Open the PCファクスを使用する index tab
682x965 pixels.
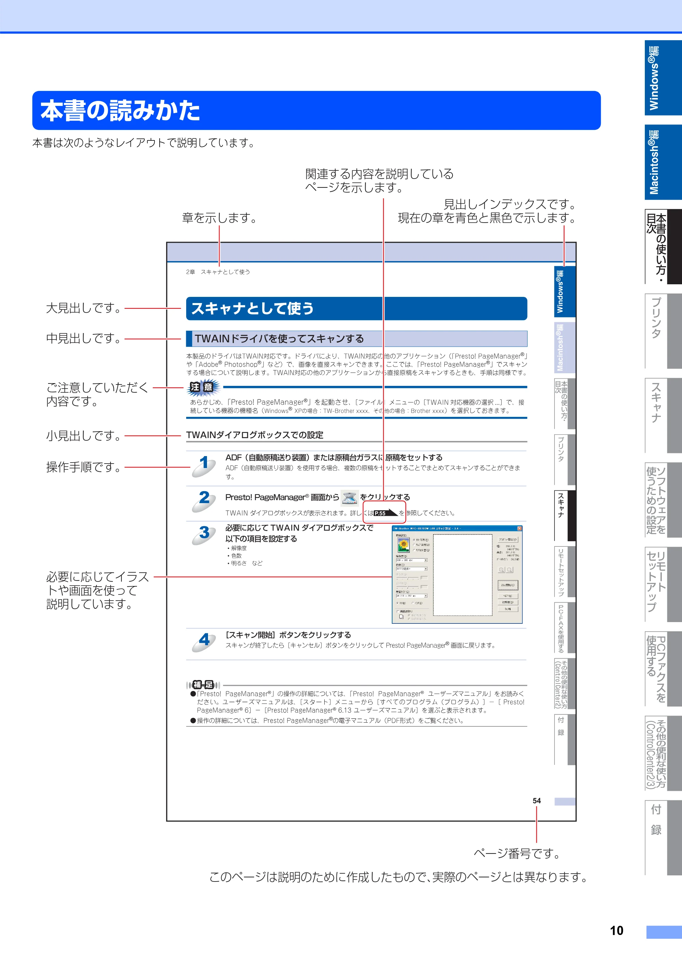[x=663, y=669]
